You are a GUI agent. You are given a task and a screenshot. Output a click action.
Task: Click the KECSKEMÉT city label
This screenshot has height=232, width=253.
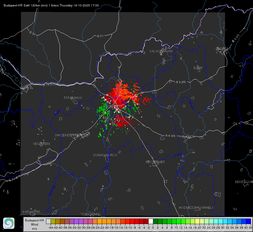155,162
